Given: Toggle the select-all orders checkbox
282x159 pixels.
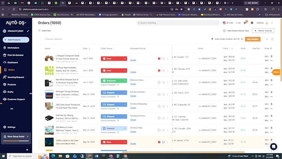Looking at the screenshot, I should click(41, 39).
